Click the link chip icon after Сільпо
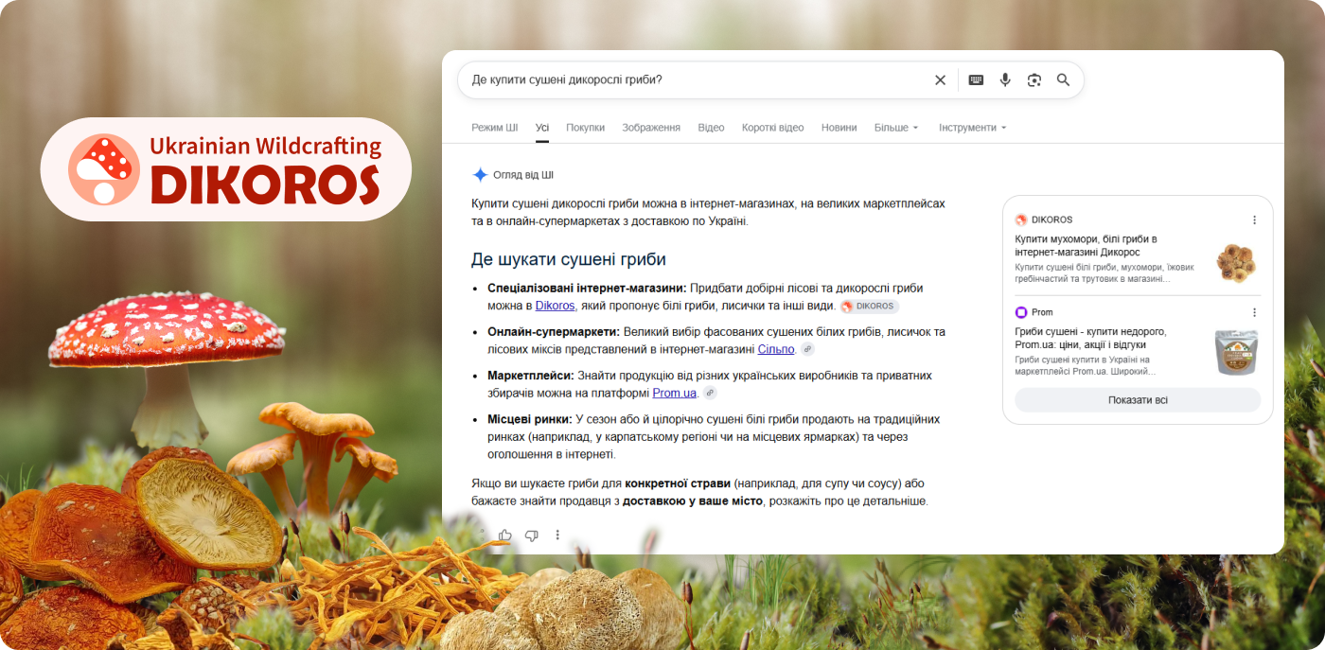The image size is (1325, 650). coord(807,349)
